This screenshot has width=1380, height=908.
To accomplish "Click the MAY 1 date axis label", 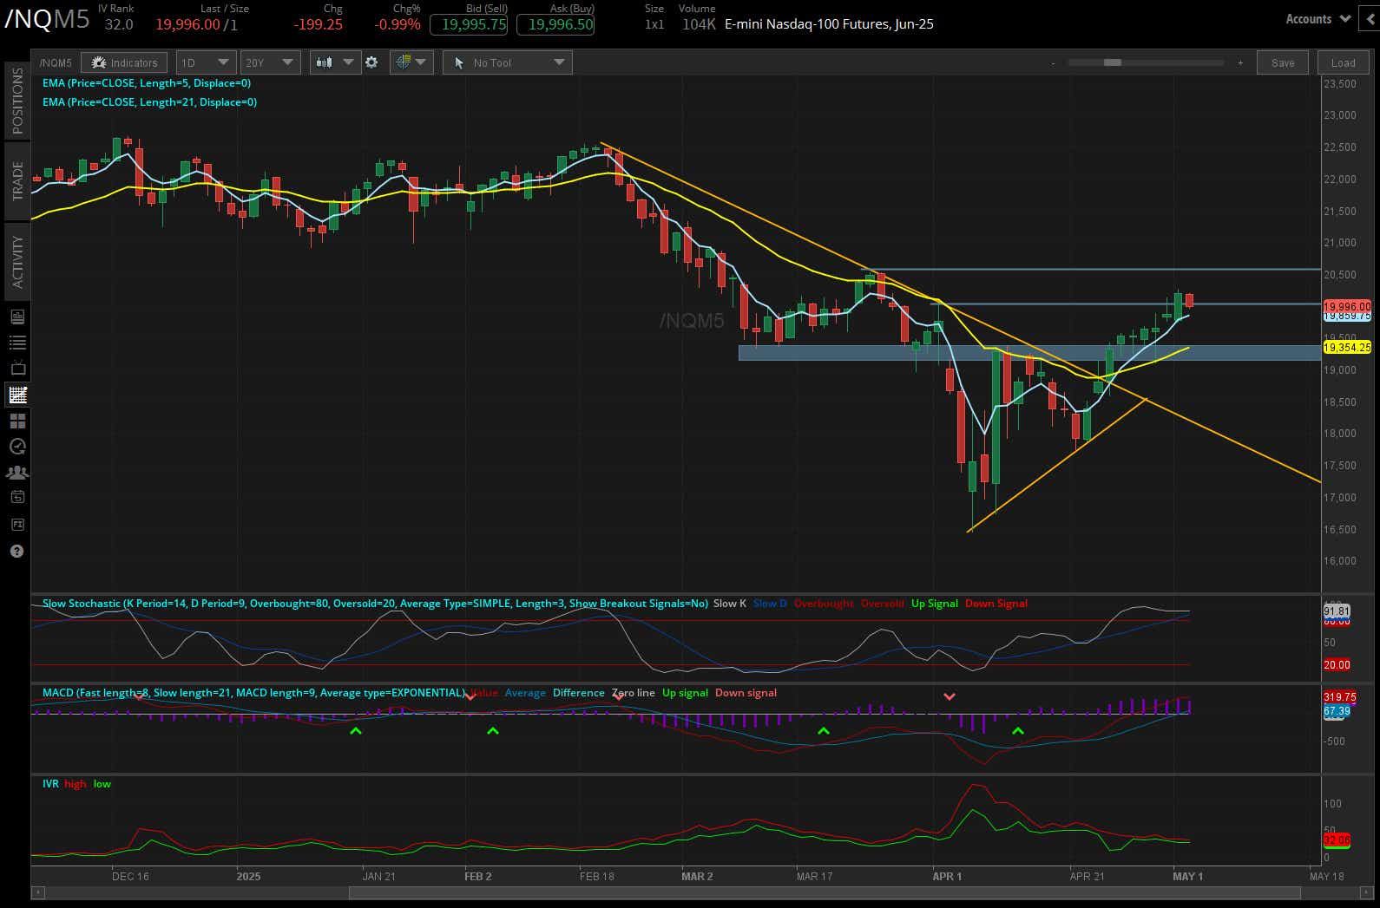I will click(x=1188, y=877).
